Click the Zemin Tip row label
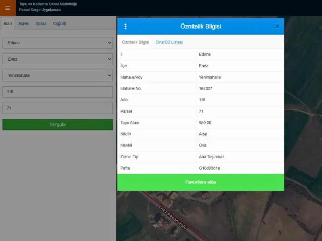The image size is (322, 241). [x=129, y=157]
